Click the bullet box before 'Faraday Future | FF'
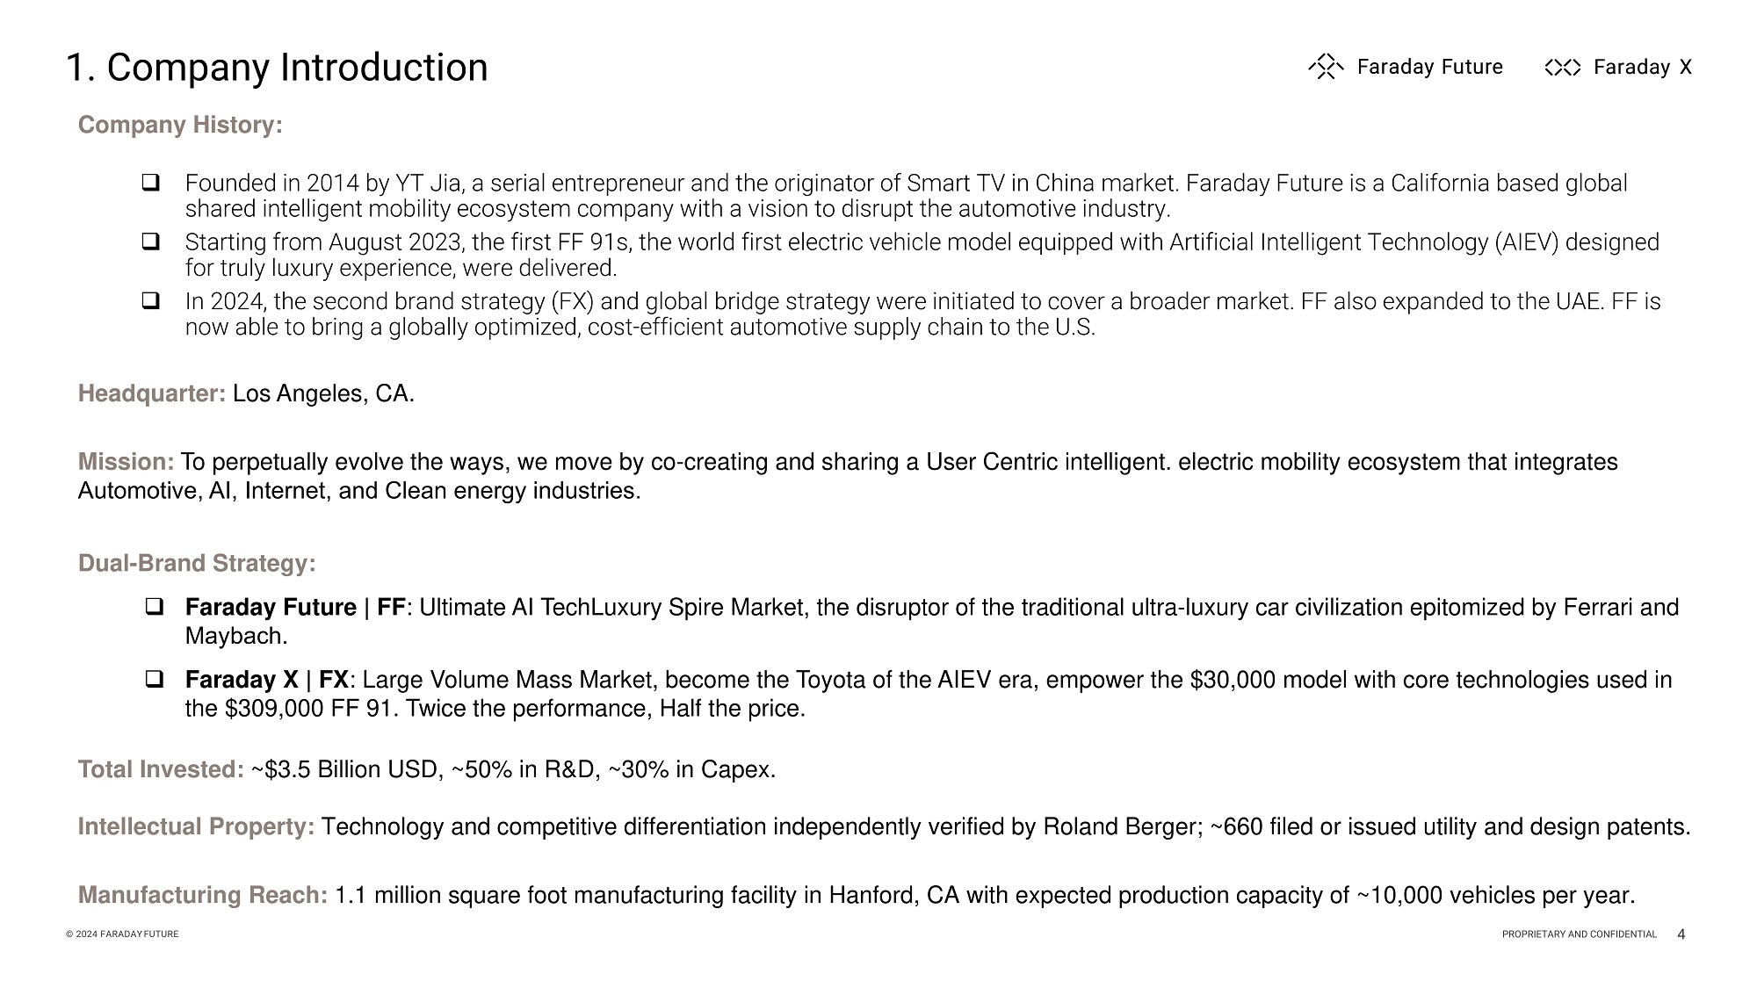 tap(155, 606)
